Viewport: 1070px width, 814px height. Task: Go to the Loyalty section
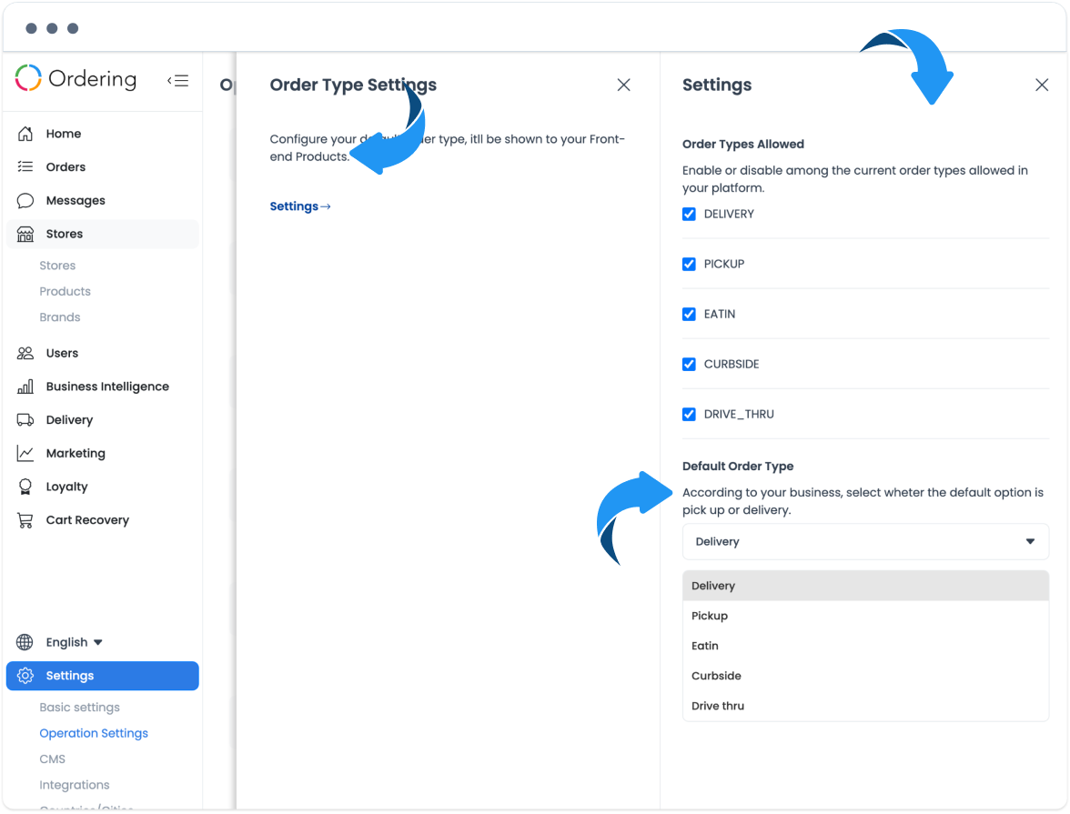coord(102,487)
